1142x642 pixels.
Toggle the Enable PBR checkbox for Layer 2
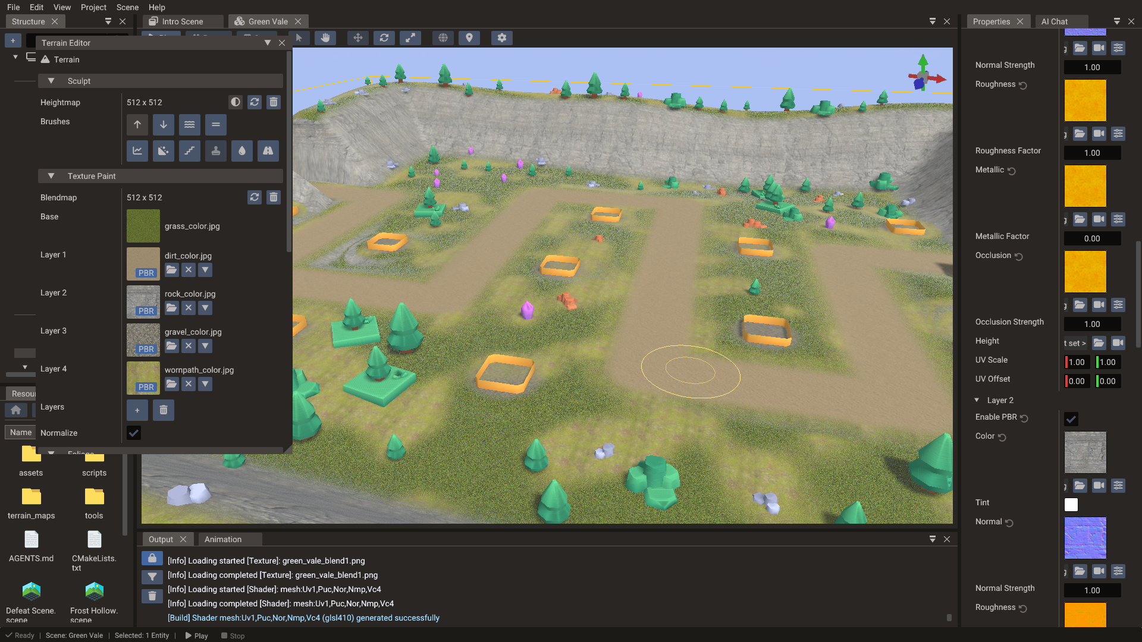1071,419
